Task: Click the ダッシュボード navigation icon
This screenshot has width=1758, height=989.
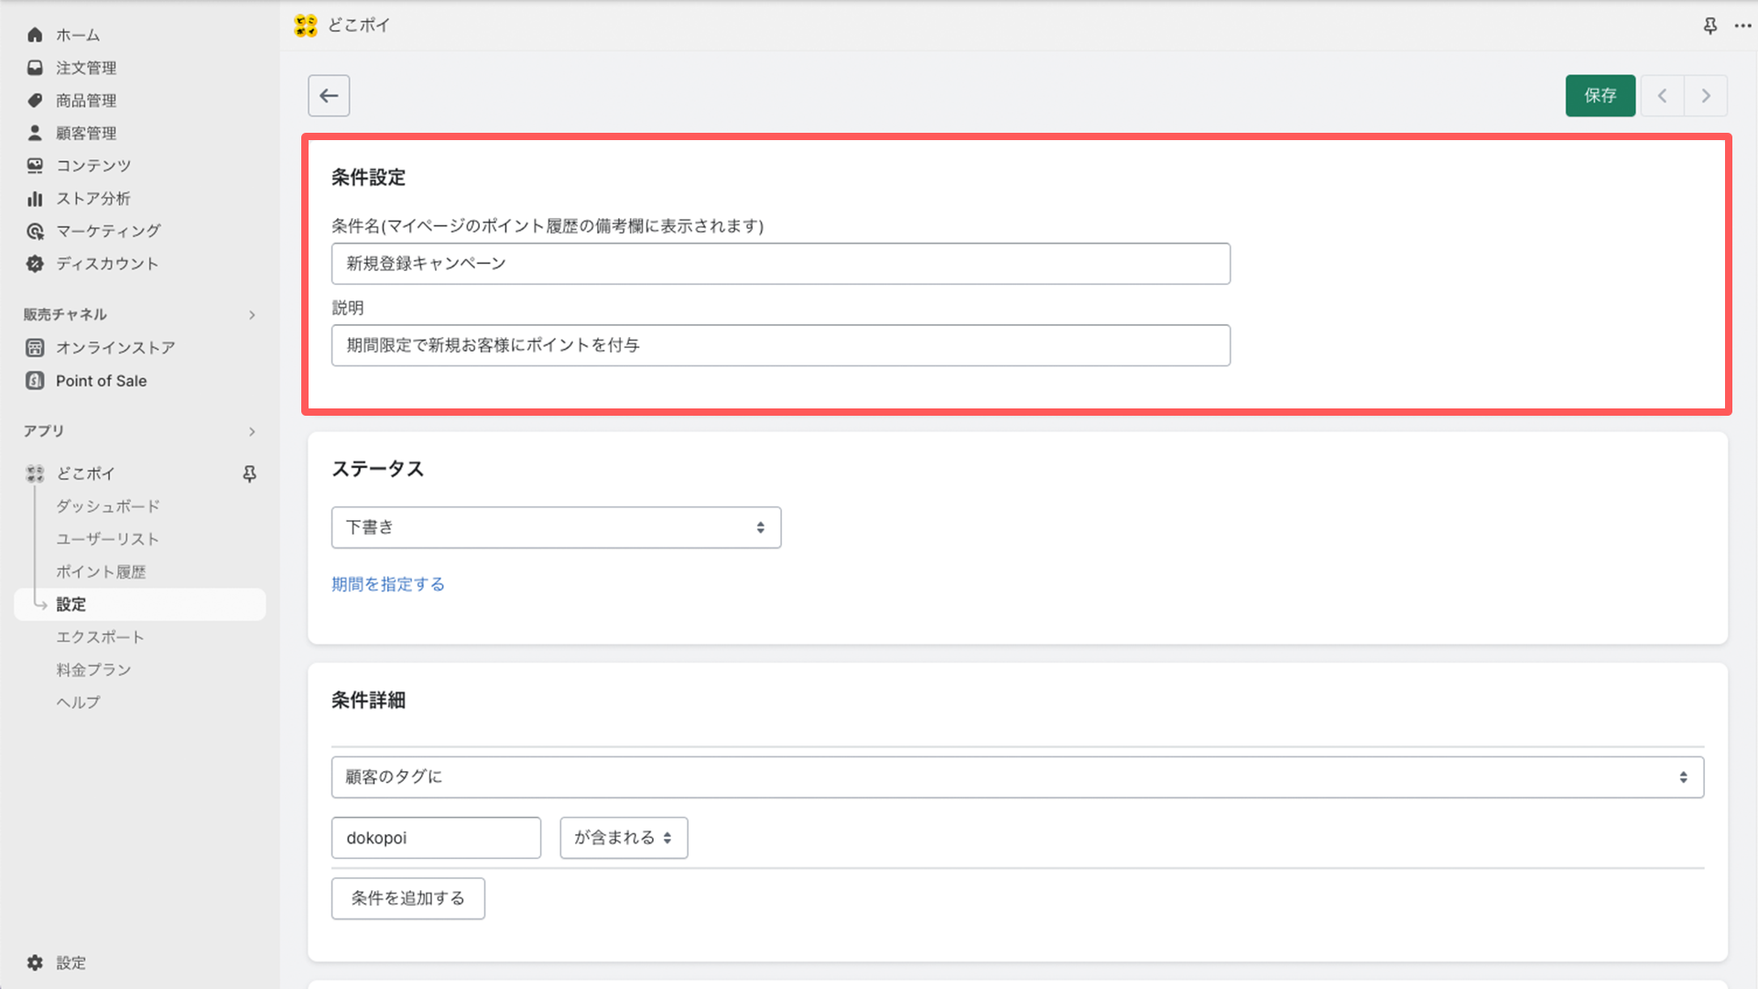Action: (x=109, y=506)
